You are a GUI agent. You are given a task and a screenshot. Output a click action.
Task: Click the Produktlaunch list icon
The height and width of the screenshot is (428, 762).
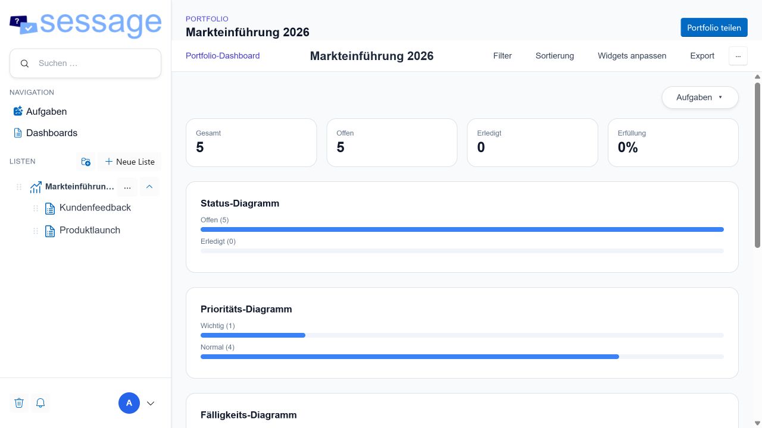click(x=50, y=231)
